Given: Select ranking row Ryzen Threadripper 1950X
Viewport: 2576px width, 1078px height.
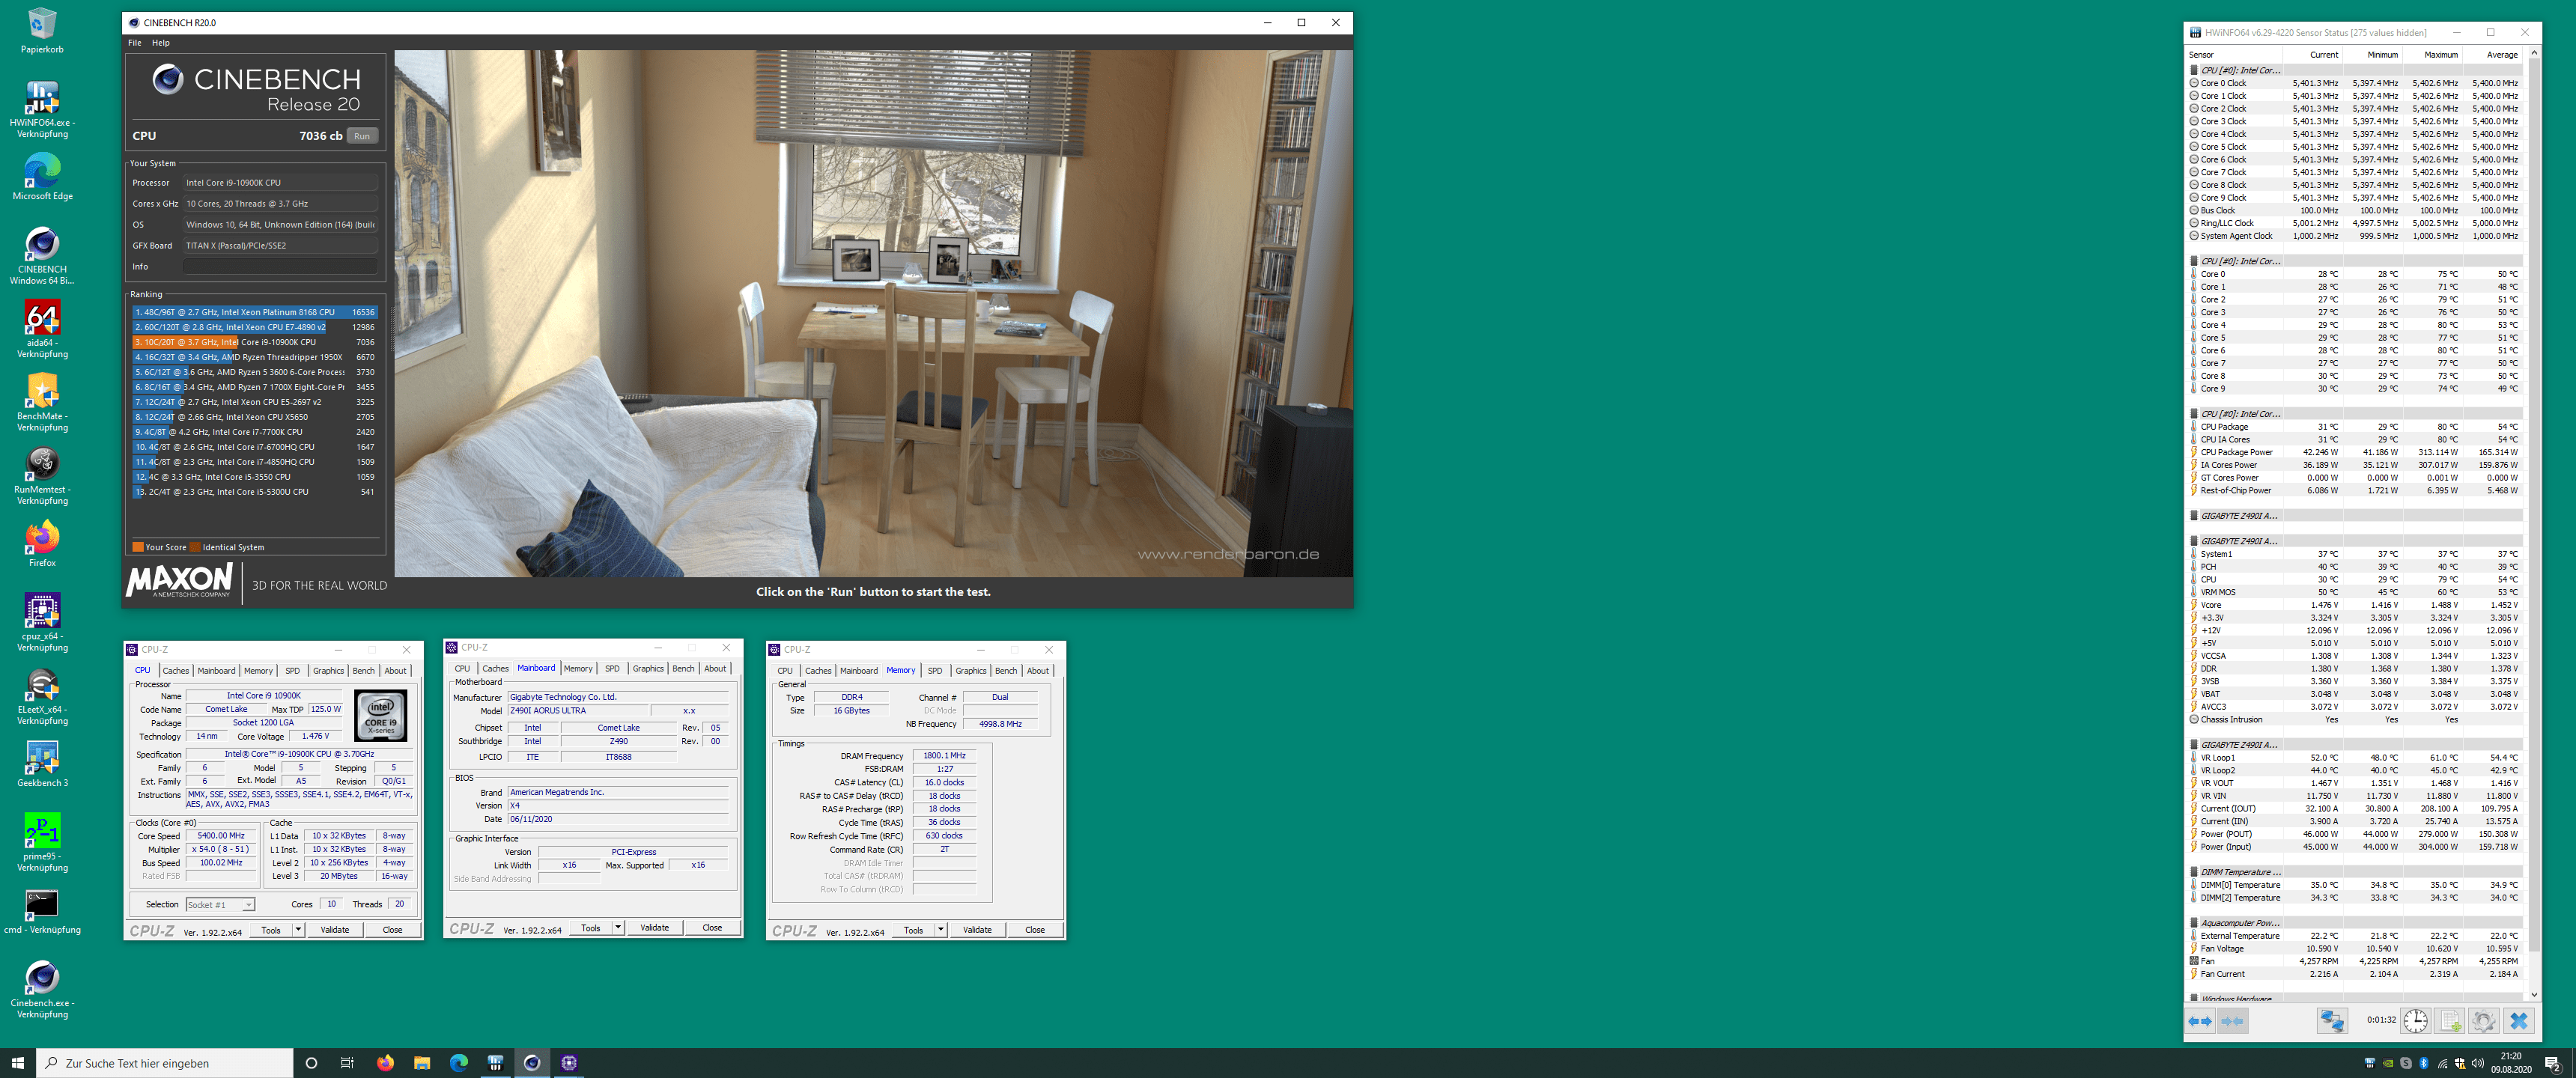Looking at the screenshot, I should click(x=255, y=357).
